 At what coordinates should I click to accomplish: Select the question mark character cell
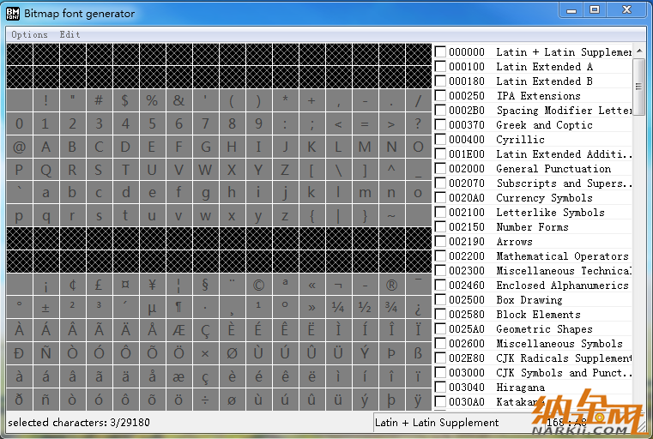418,123
